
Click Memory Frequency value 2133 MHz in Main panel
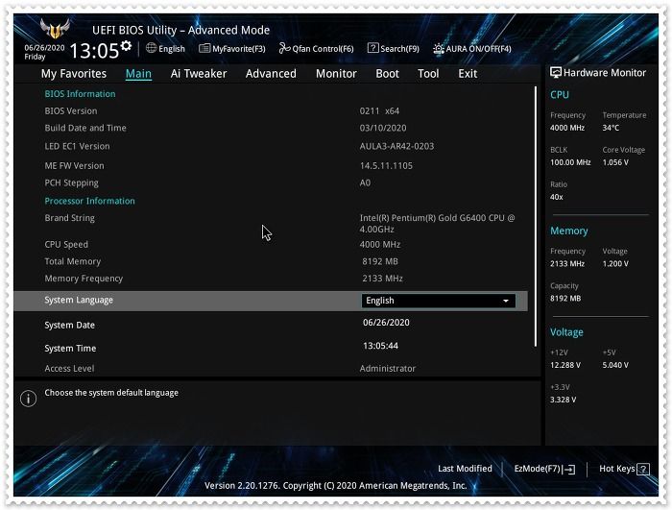click(382, 279)
